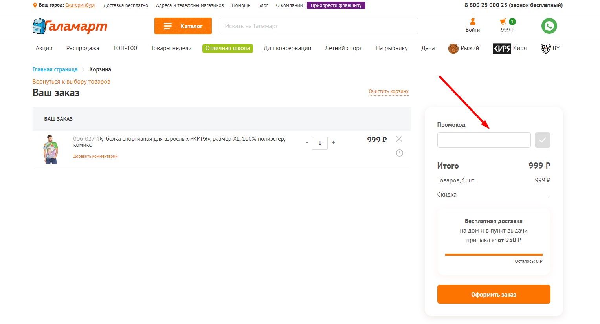Screen dimensions: 600x324
Task: Select Отличная школа menu item
Action: 228,48
